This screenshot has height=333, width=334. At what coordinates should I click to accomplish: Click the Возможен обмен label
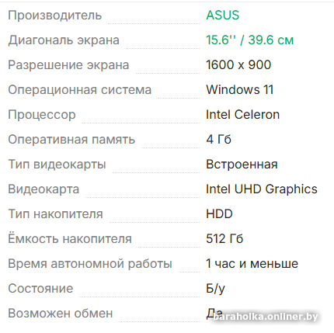[61, 313]
